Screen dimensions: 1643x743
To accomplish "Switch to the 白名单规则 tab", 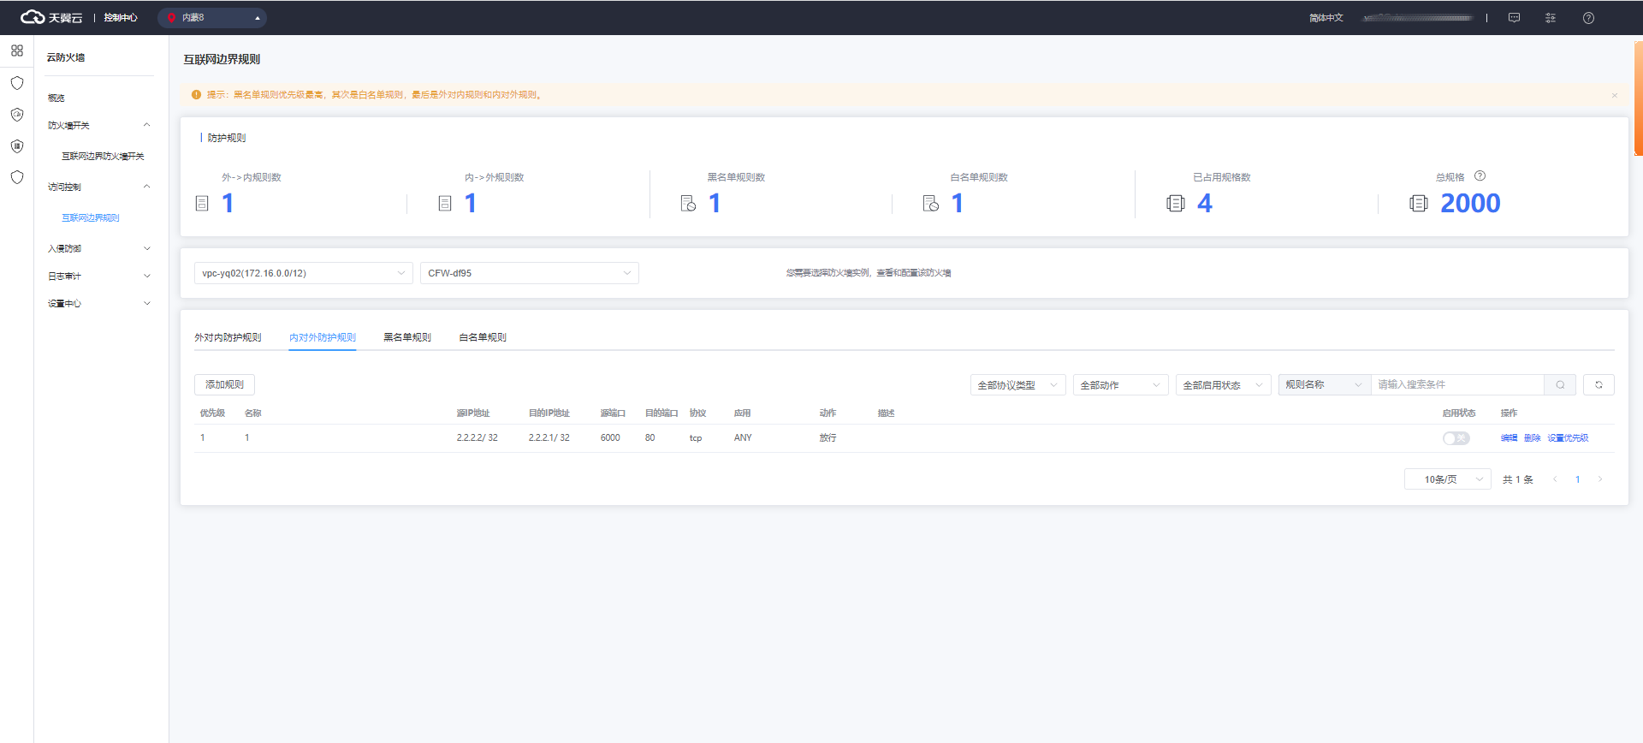I will pyautogui.click(x=483, y=337).
